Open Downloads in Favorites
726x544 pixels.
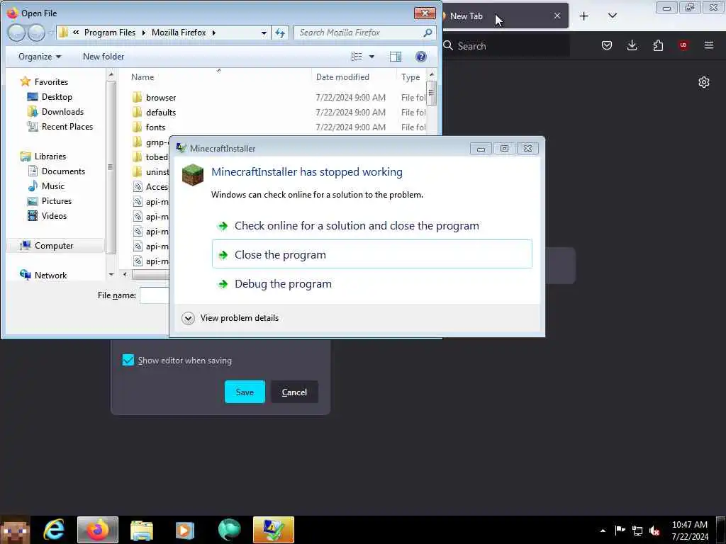click(x=62, y=111)
